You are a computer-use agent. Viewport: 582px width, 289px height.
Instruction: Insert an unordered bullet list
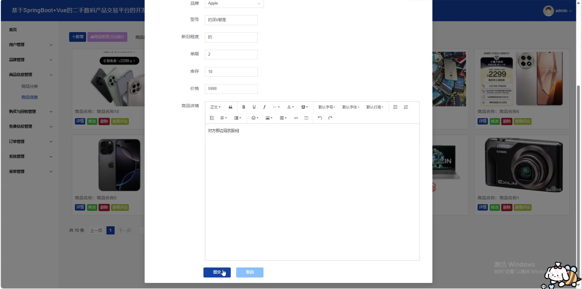point(395,107)
